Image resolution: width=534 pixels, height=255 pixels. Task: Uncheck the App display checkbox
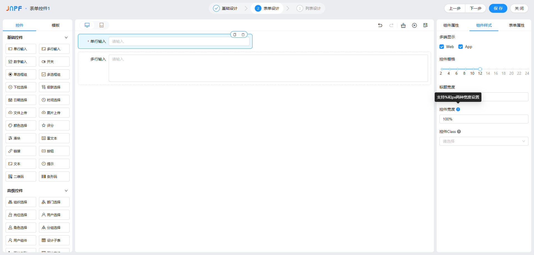pyautogui.click(x=461, y=47)
